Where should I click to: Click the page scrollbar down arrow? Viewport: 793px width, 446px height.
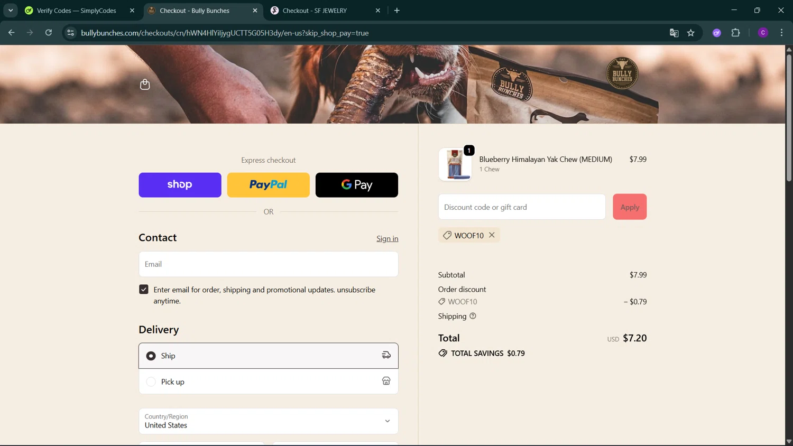click(789, 441)
